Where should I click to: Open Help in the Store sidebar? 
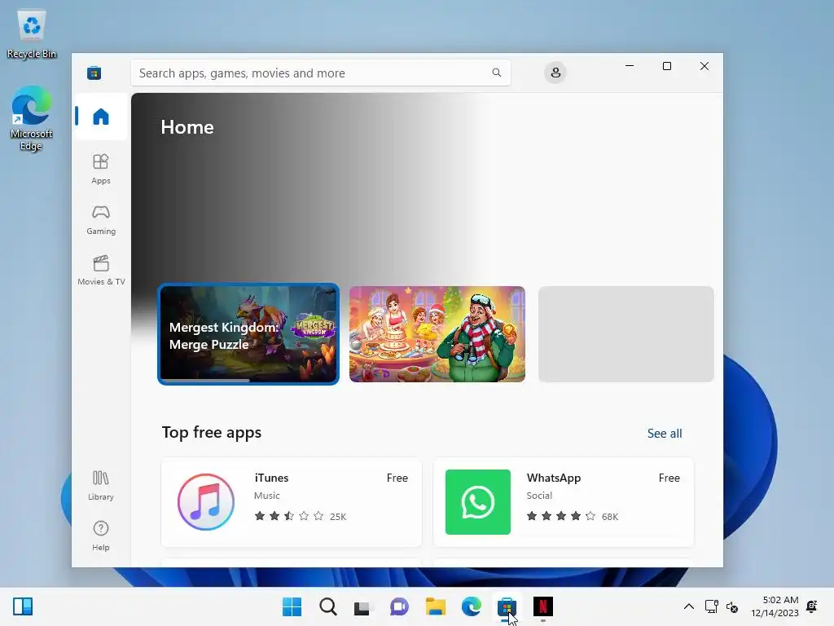[x=100, y=536]
